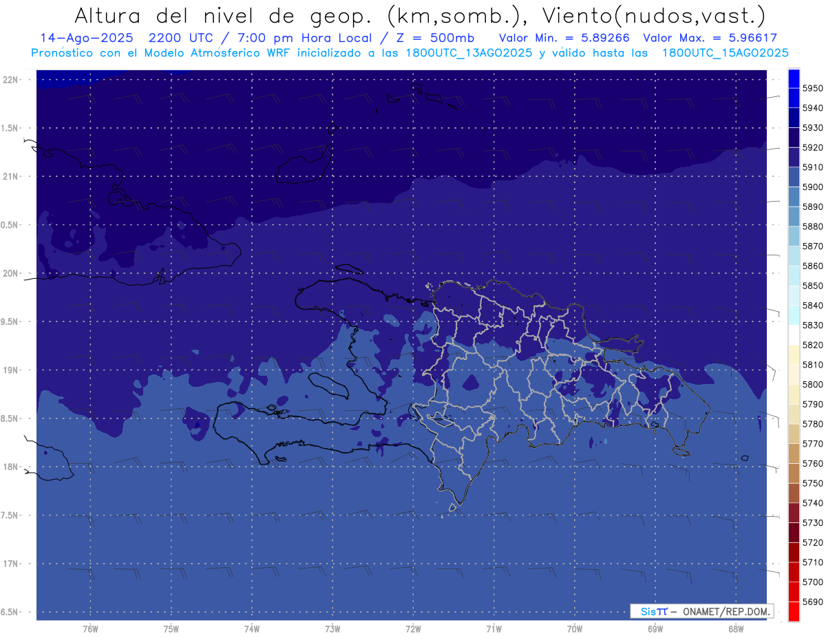Pick the colorbar swatch between 5900 and 5910
Screen dimensions: 826x638
coord(794,178)
